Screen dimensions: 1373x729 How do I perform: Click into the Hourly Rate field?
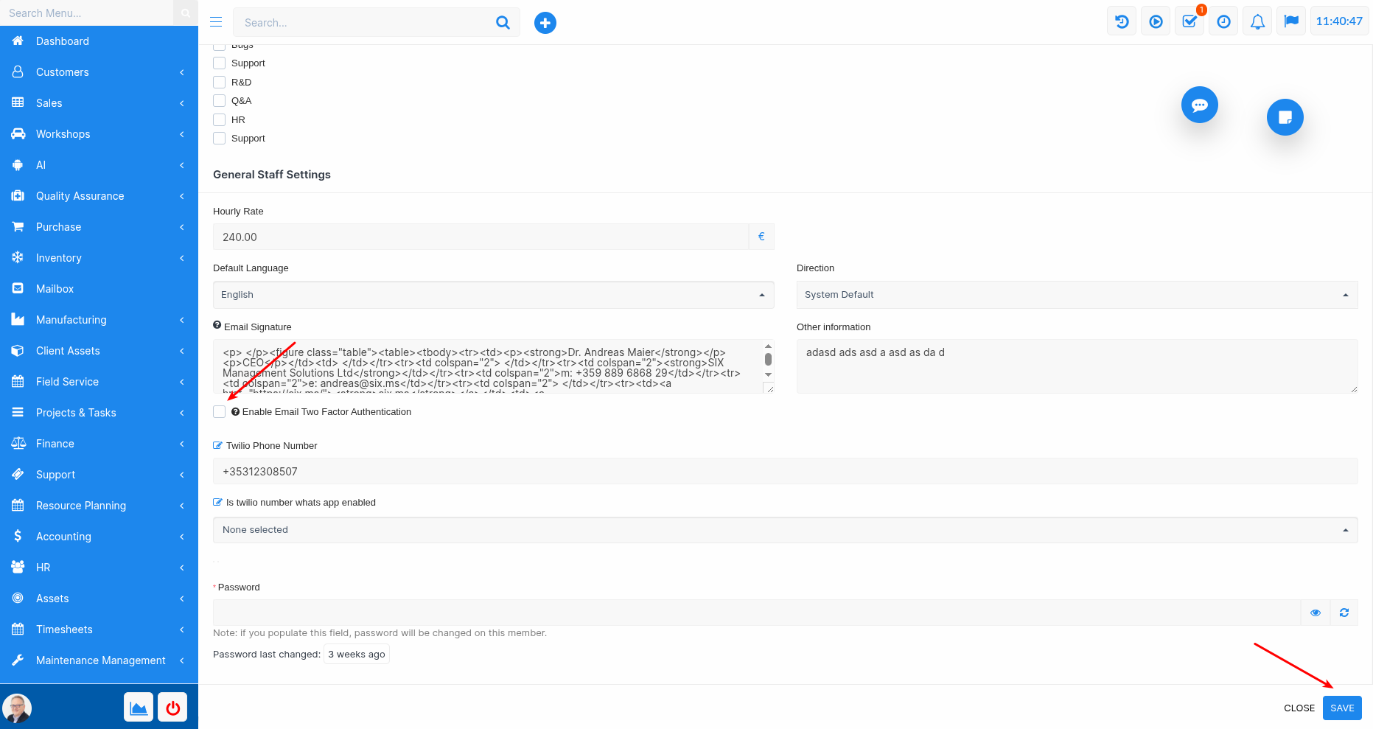(x=481, y=237)
